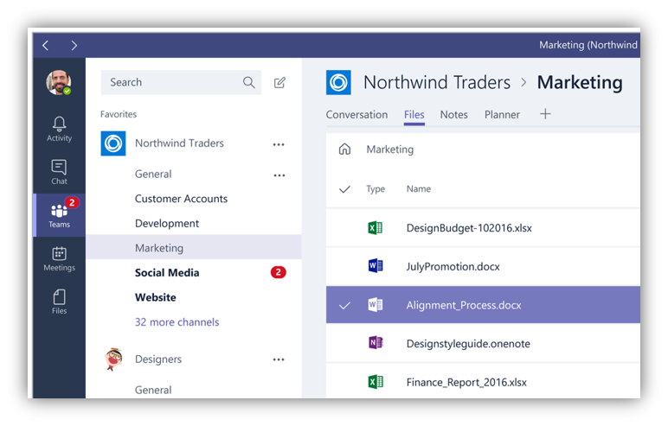Open Files in the left sidebar
The image size is (668, 426).
tap(59, 302)
